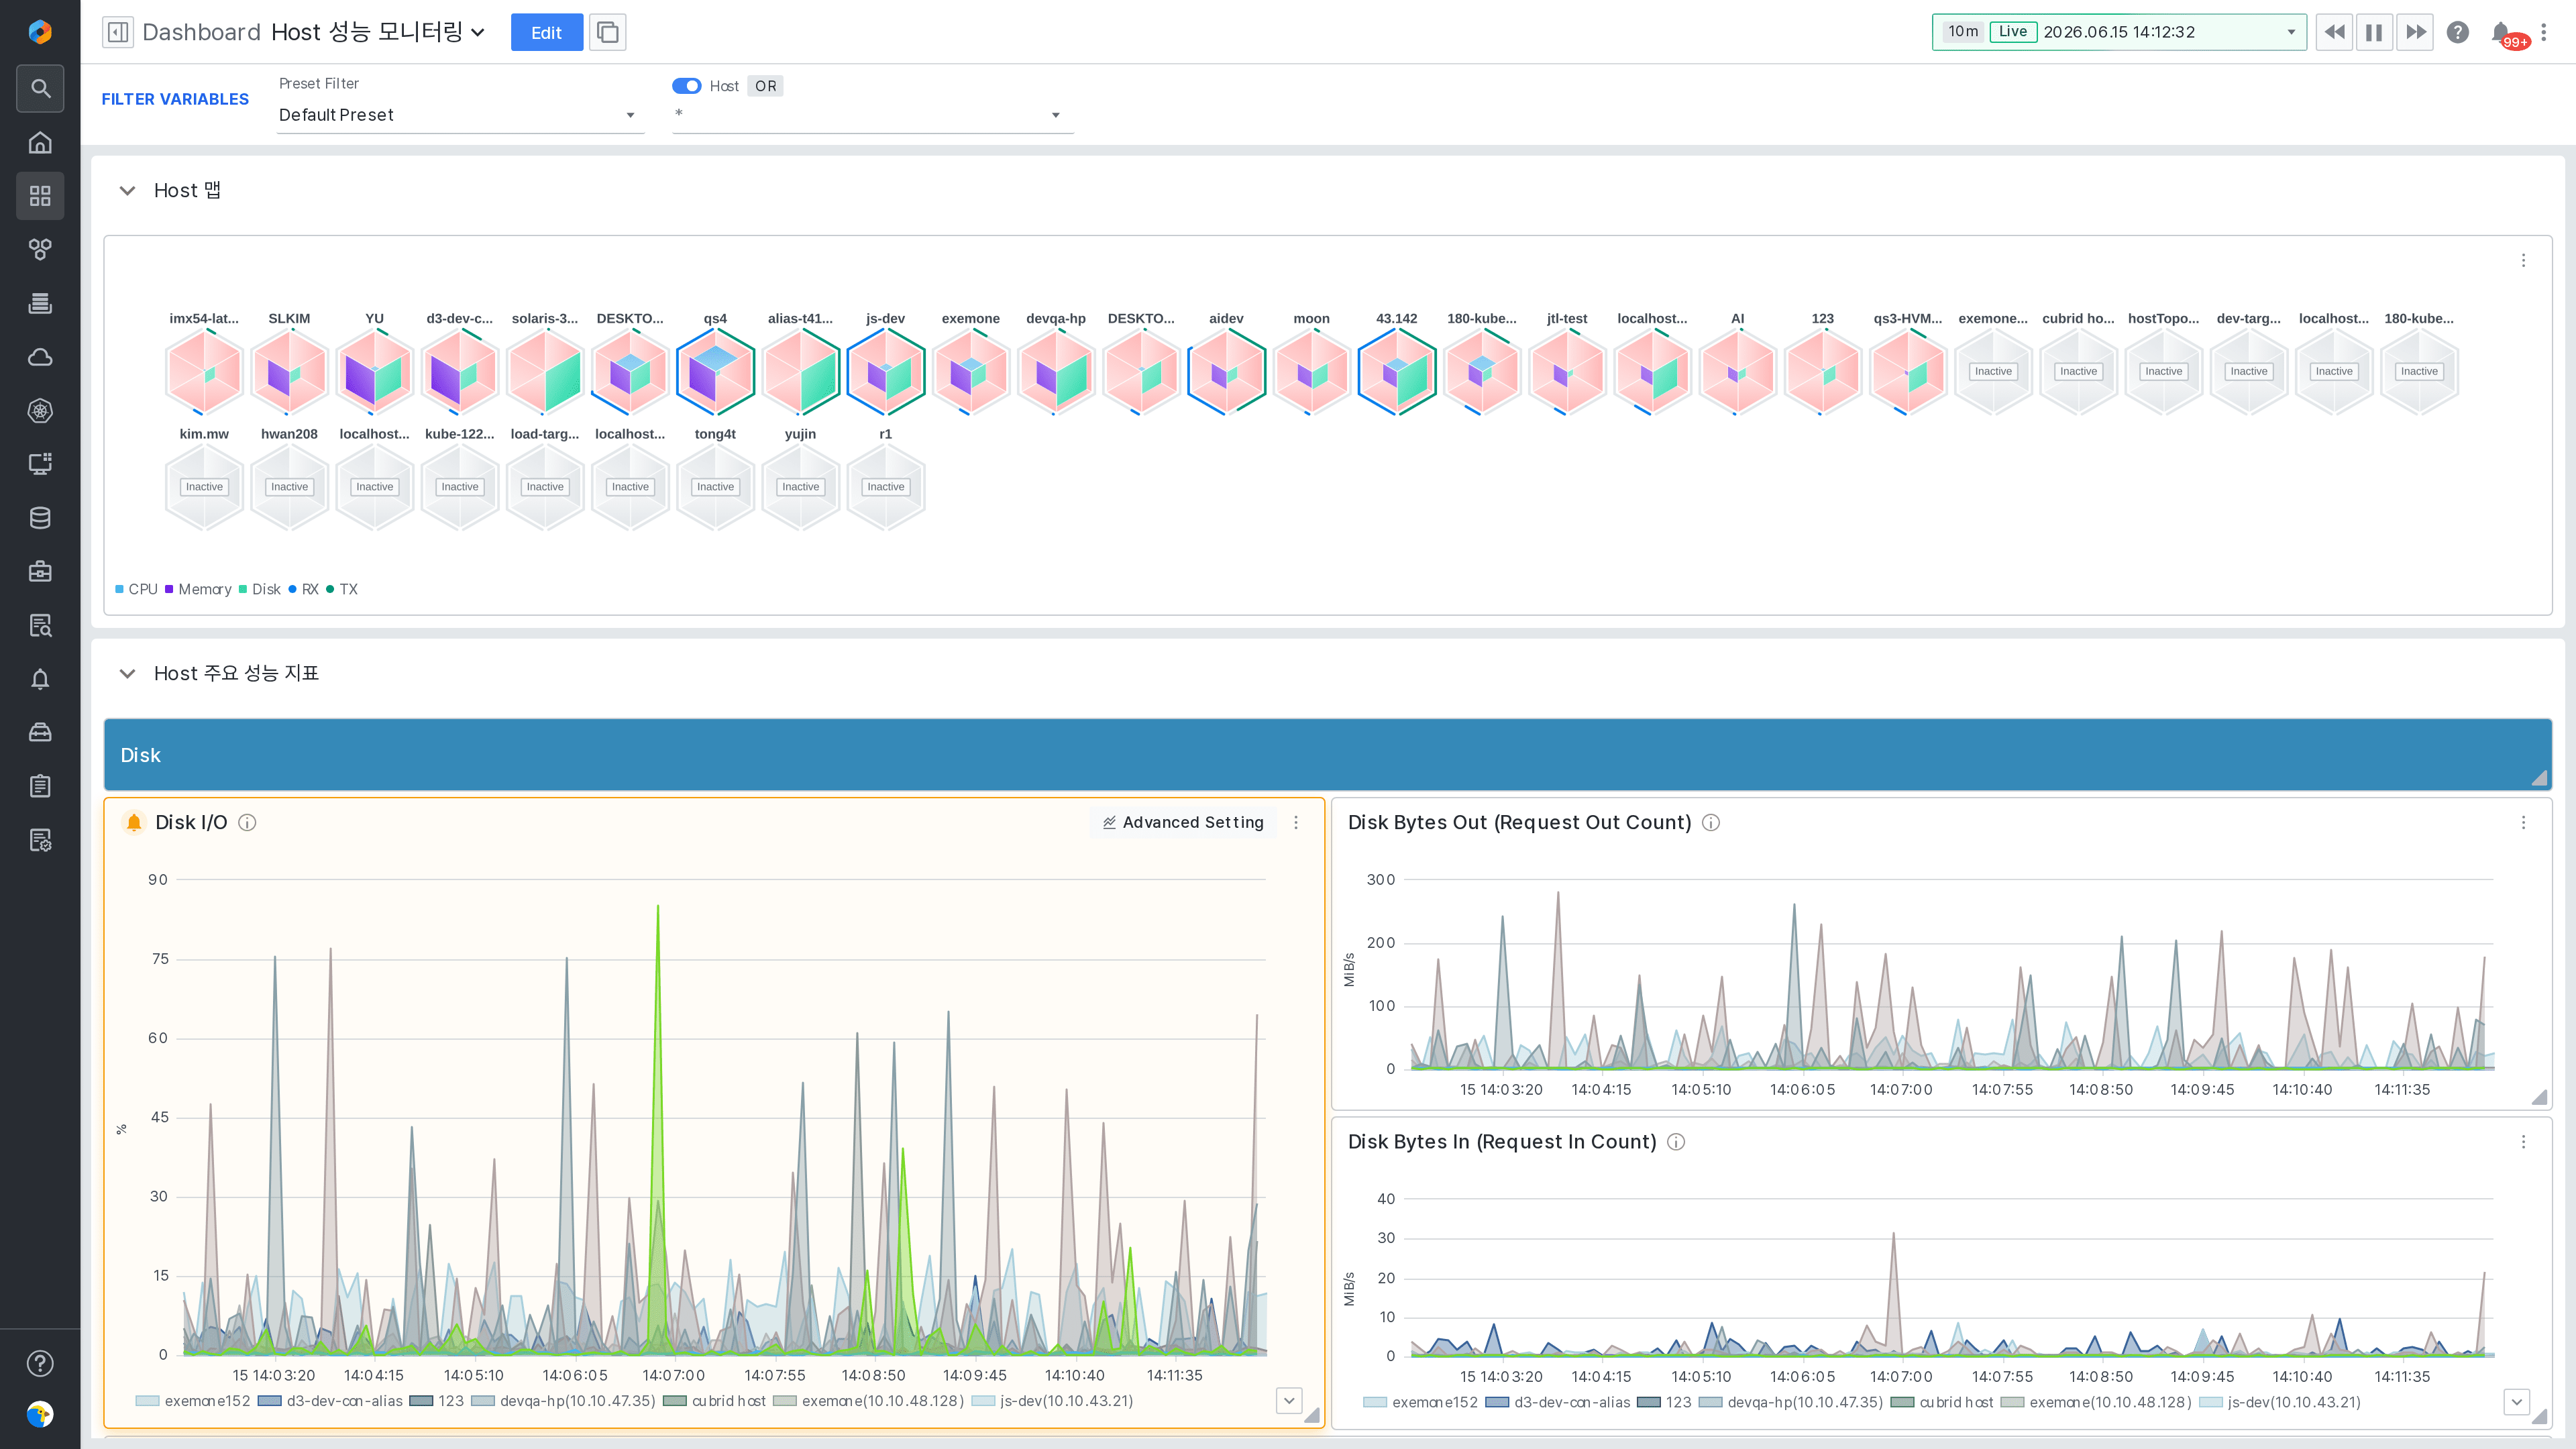
Task: Go to home icon in sidebar
Action: [x=40, y=142]
